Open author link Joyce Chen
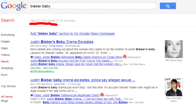This screenshot has width=196, height=104. 59,84
